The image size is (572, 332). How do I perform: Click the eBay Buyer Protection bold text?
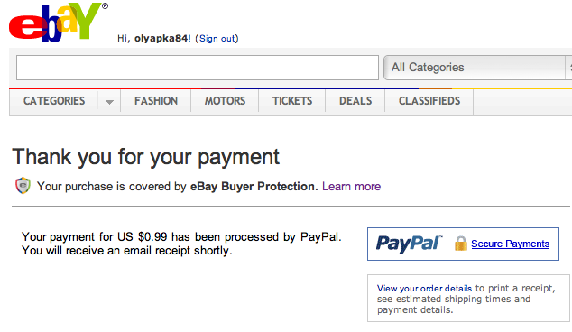click(254, 187)
